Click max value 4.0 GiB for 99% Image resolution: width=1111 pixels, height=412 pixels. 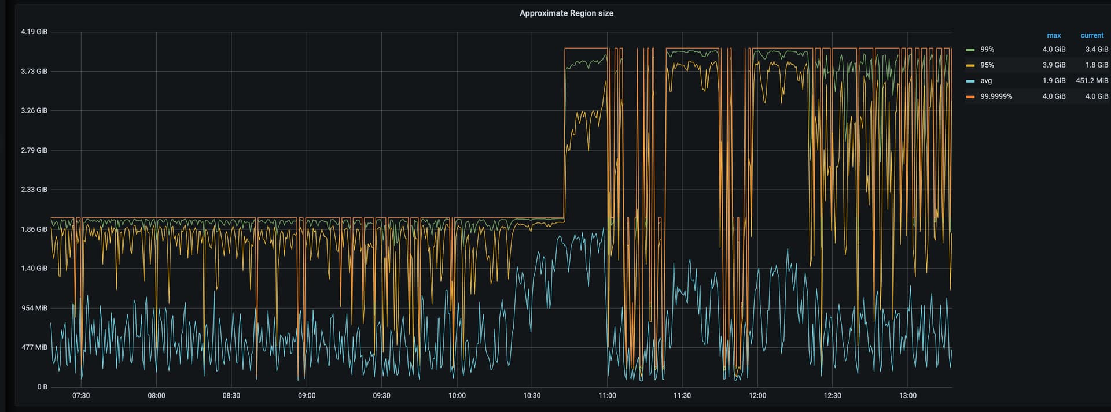(x=1054, y=50)
